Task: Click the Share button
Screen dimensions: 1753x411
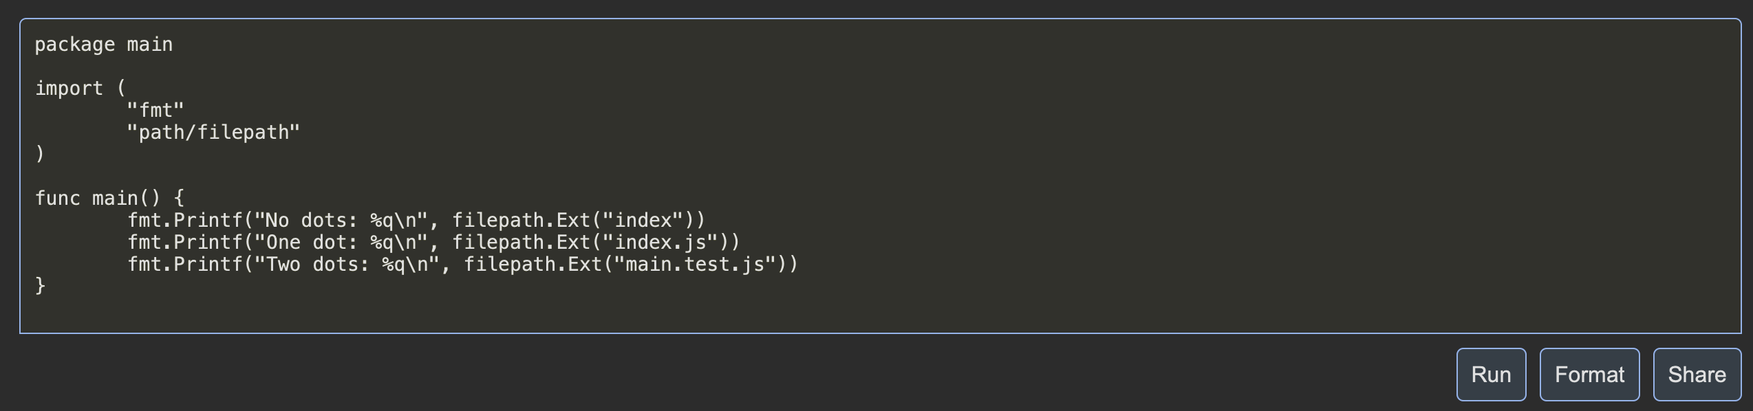Action: (x=1697, y=375)
